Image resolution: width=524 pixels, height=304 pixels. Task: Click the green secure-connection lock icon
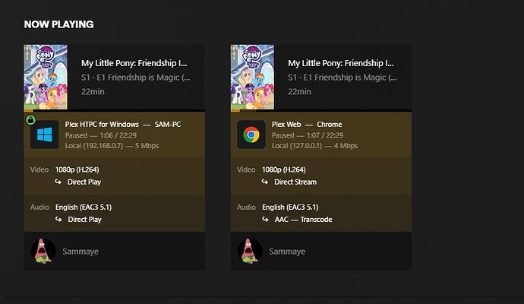[30, 120]
